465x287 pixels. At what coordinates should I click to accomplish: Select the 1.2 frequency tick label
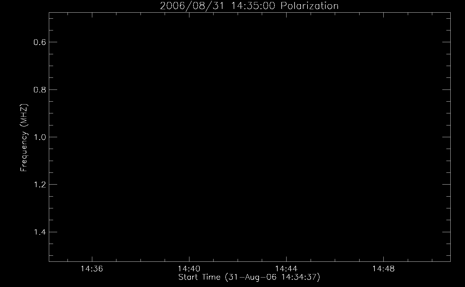[x=40, y=185]
